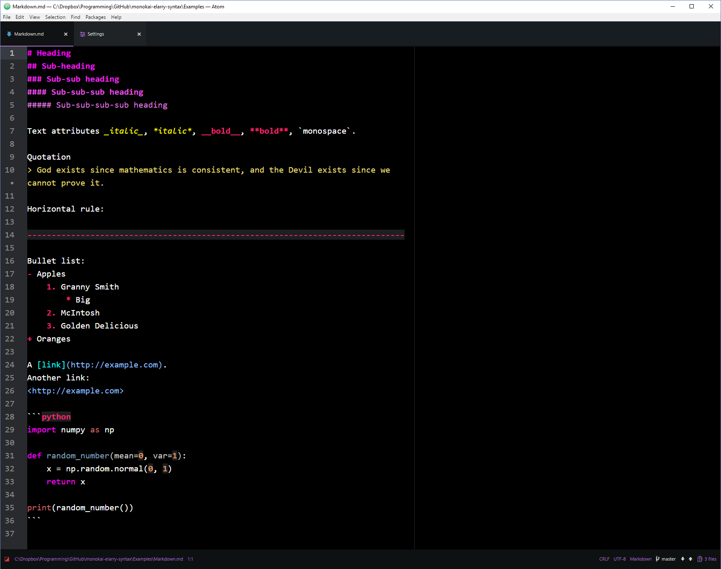The height and width of the screenshot is (569, 721).
Task: Click the Atom application icon in title bar
Action: 7,6
